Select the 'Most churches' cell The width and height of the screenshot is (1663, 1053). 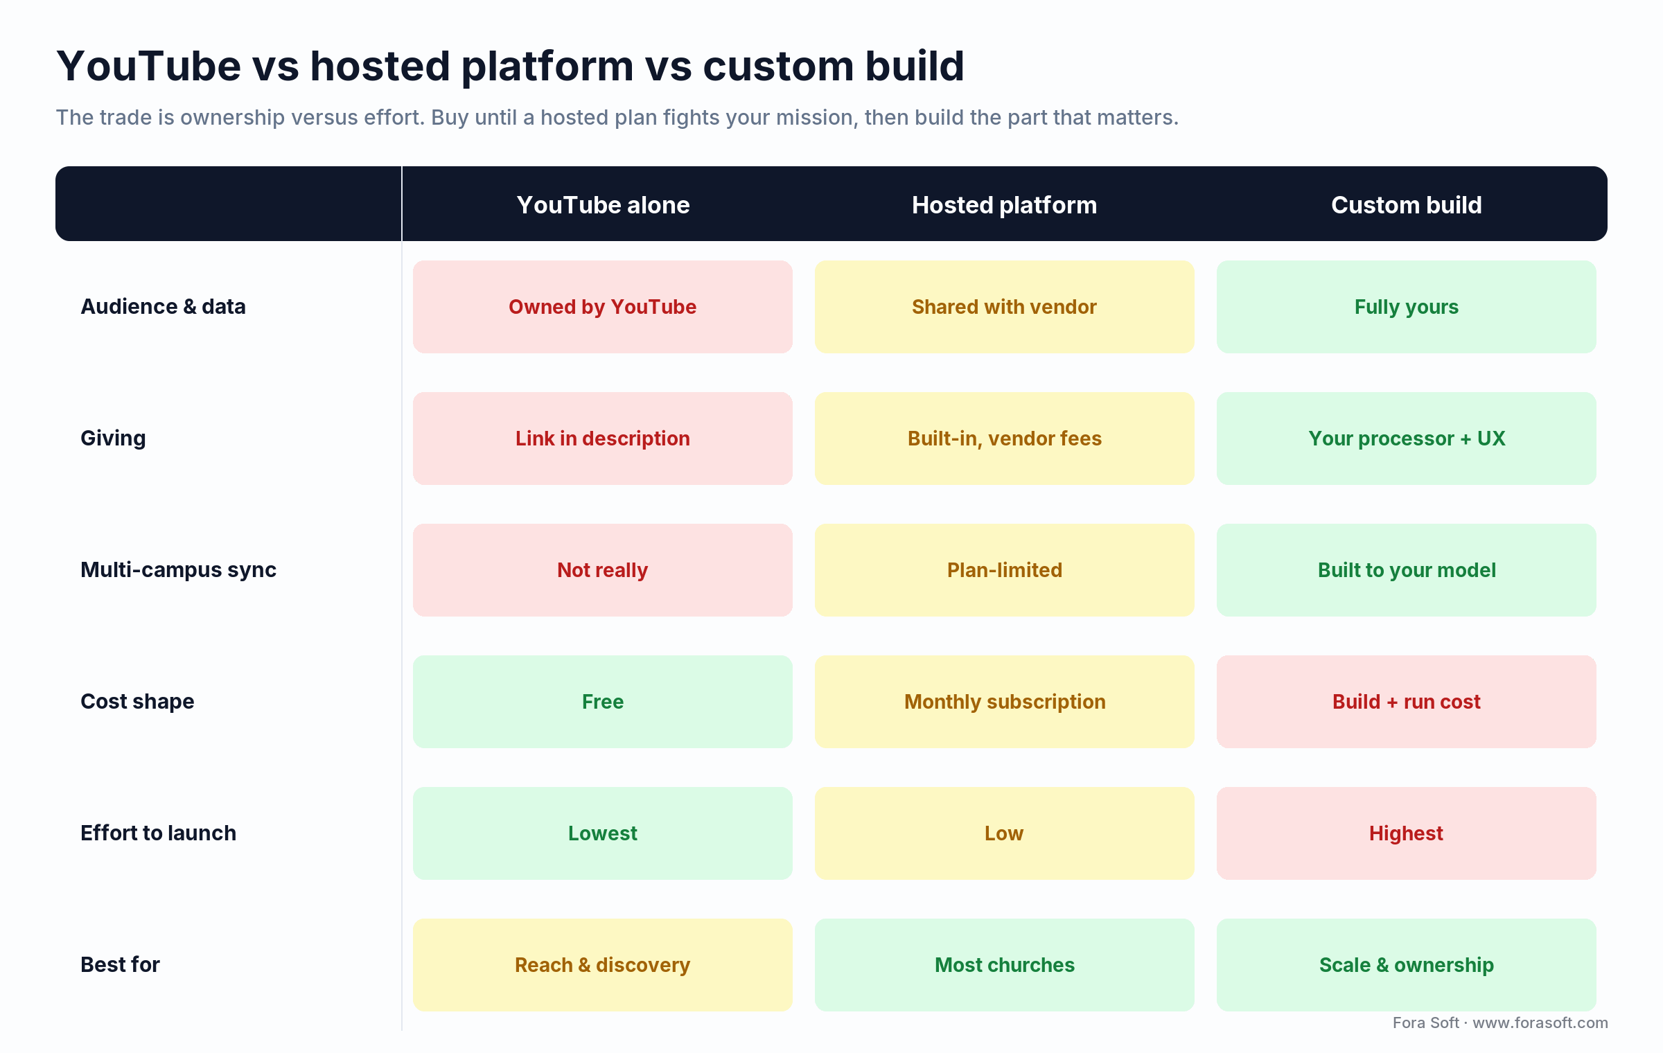click(1005, 965)
